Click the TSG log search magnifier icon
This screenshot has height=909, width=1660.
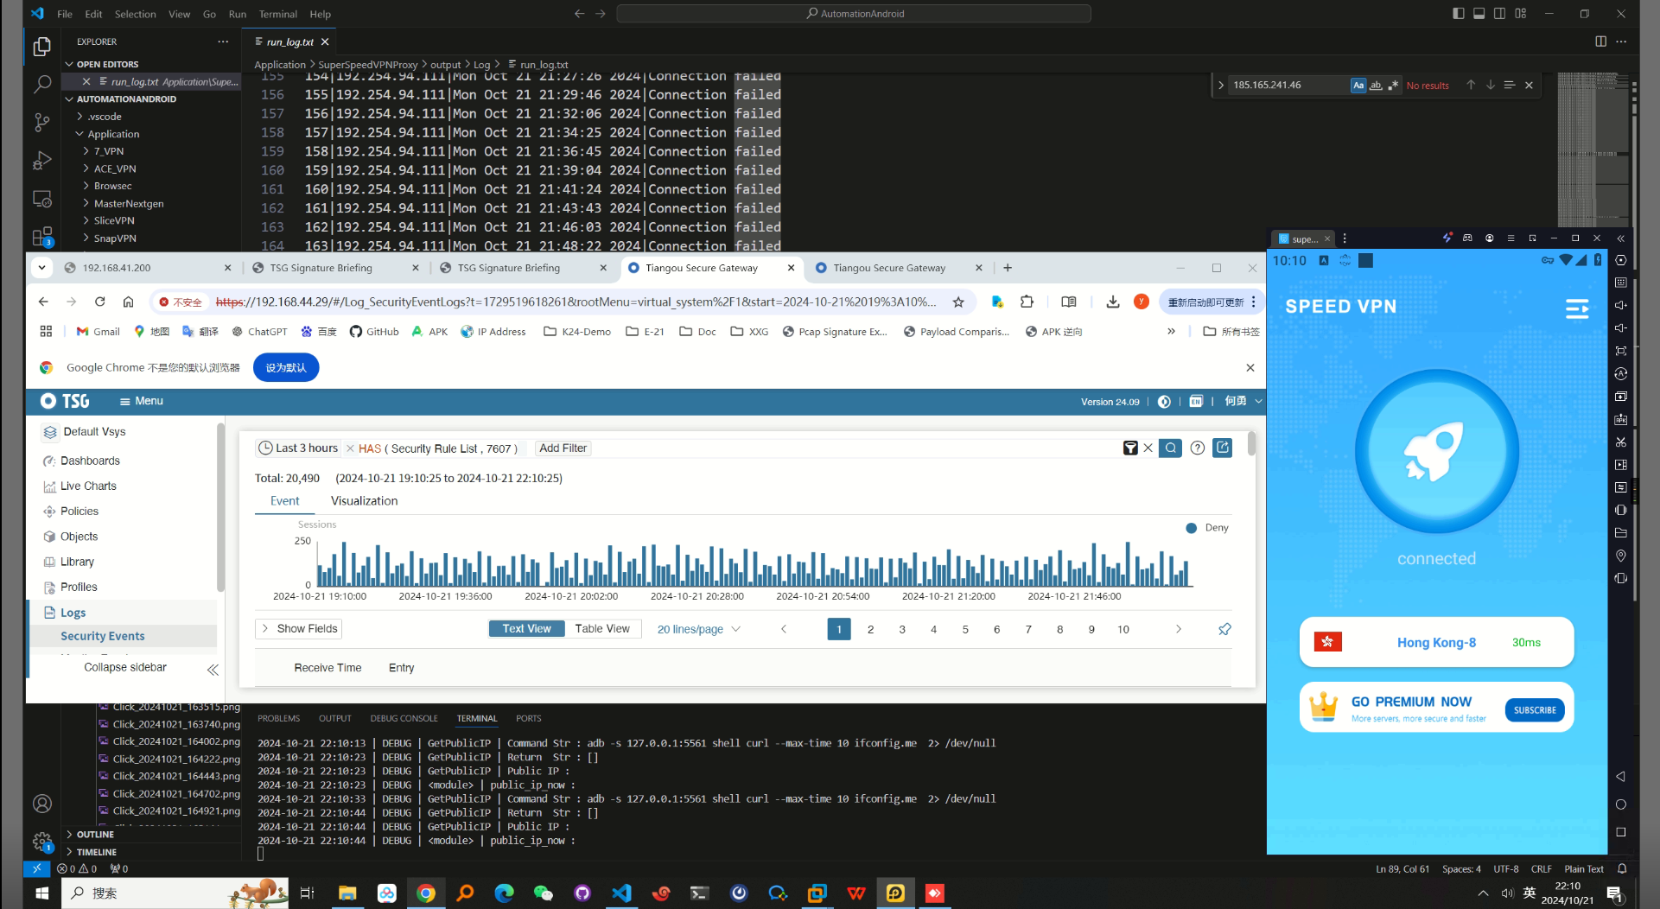click(x=1170, y=448)
